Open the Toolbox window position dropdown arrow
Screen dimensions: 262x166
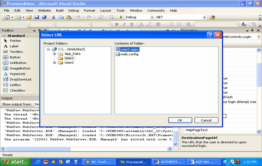(x=34, y=31)
